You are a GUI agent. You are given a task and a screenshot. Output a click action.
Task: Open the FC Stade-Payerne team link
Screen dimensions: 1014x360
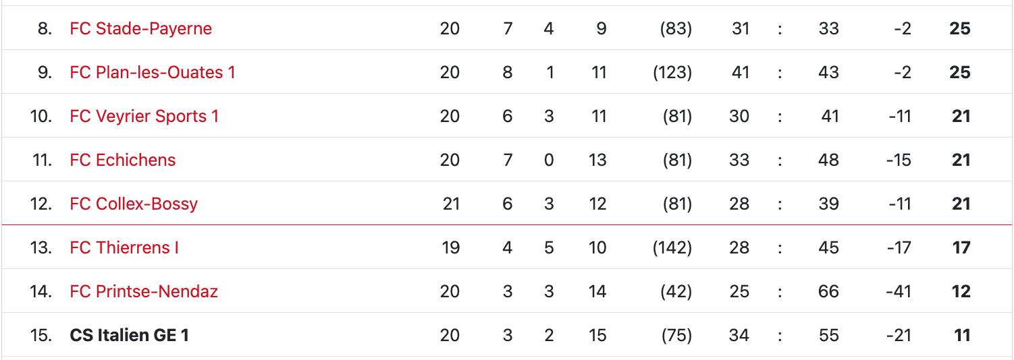[x=140, y=28]
